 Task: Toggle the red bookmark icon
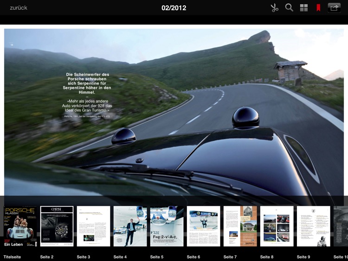point(318,8)
